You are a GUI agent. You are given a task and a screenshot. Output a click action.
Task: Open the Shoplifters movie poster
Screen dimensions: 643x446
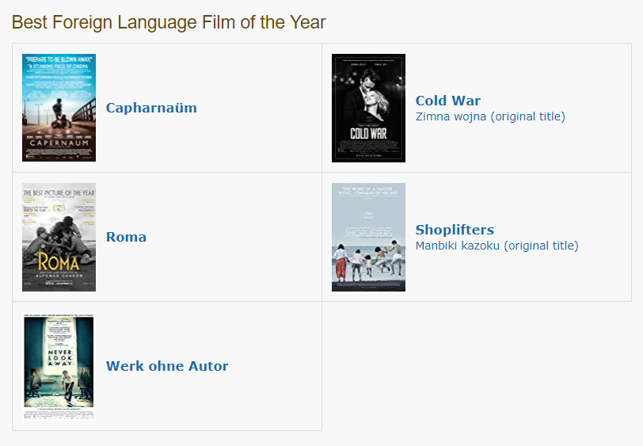coord(368,237)
